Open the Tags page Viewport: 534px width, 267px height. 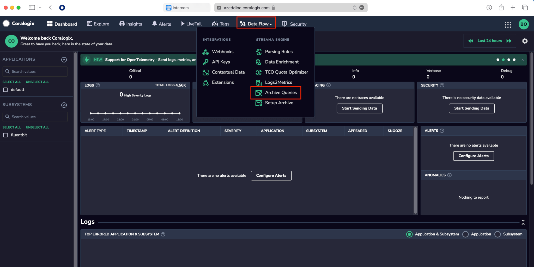coord(221,24)
